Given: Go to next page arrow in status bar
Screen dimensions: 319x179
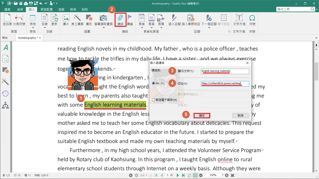Looking at the screenshot, I should coord(178,176).
